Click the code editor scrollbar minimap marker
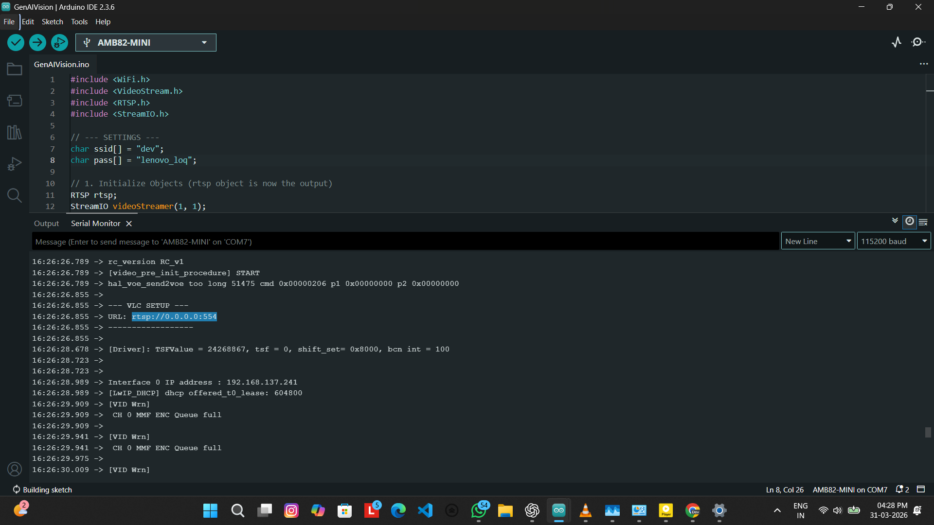The height and width of the screenshot is (525, 934). click(x=930, y=91)
